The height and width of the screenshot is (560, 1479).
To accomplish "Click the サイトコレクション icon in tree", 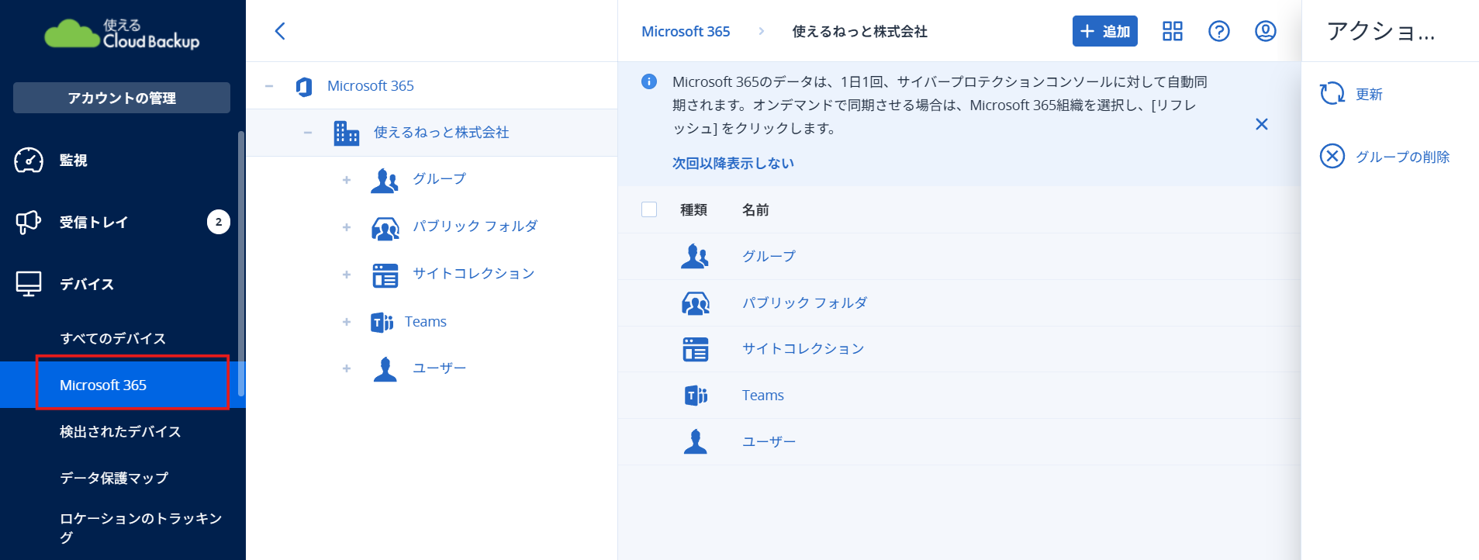I will (385, 275).
